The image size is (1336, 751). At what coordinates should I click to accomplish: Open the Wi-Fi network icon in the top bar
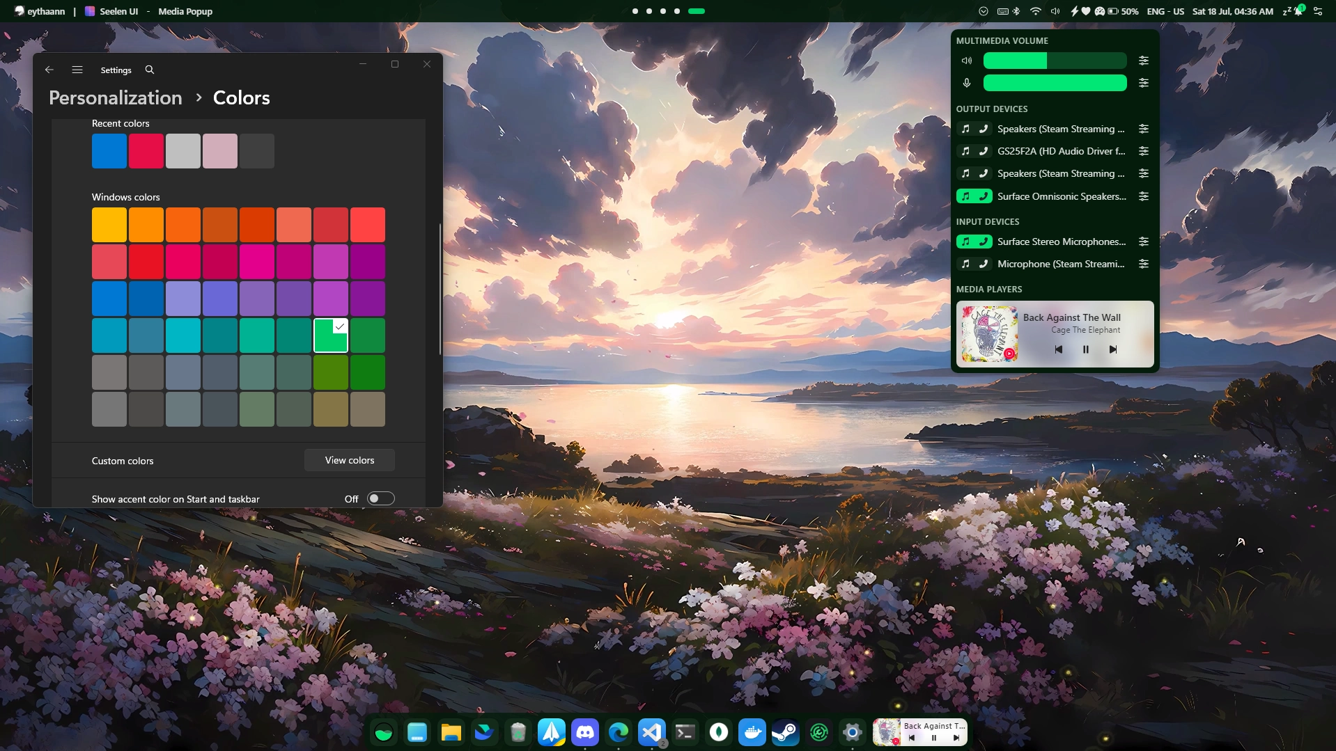(1036, 11)
